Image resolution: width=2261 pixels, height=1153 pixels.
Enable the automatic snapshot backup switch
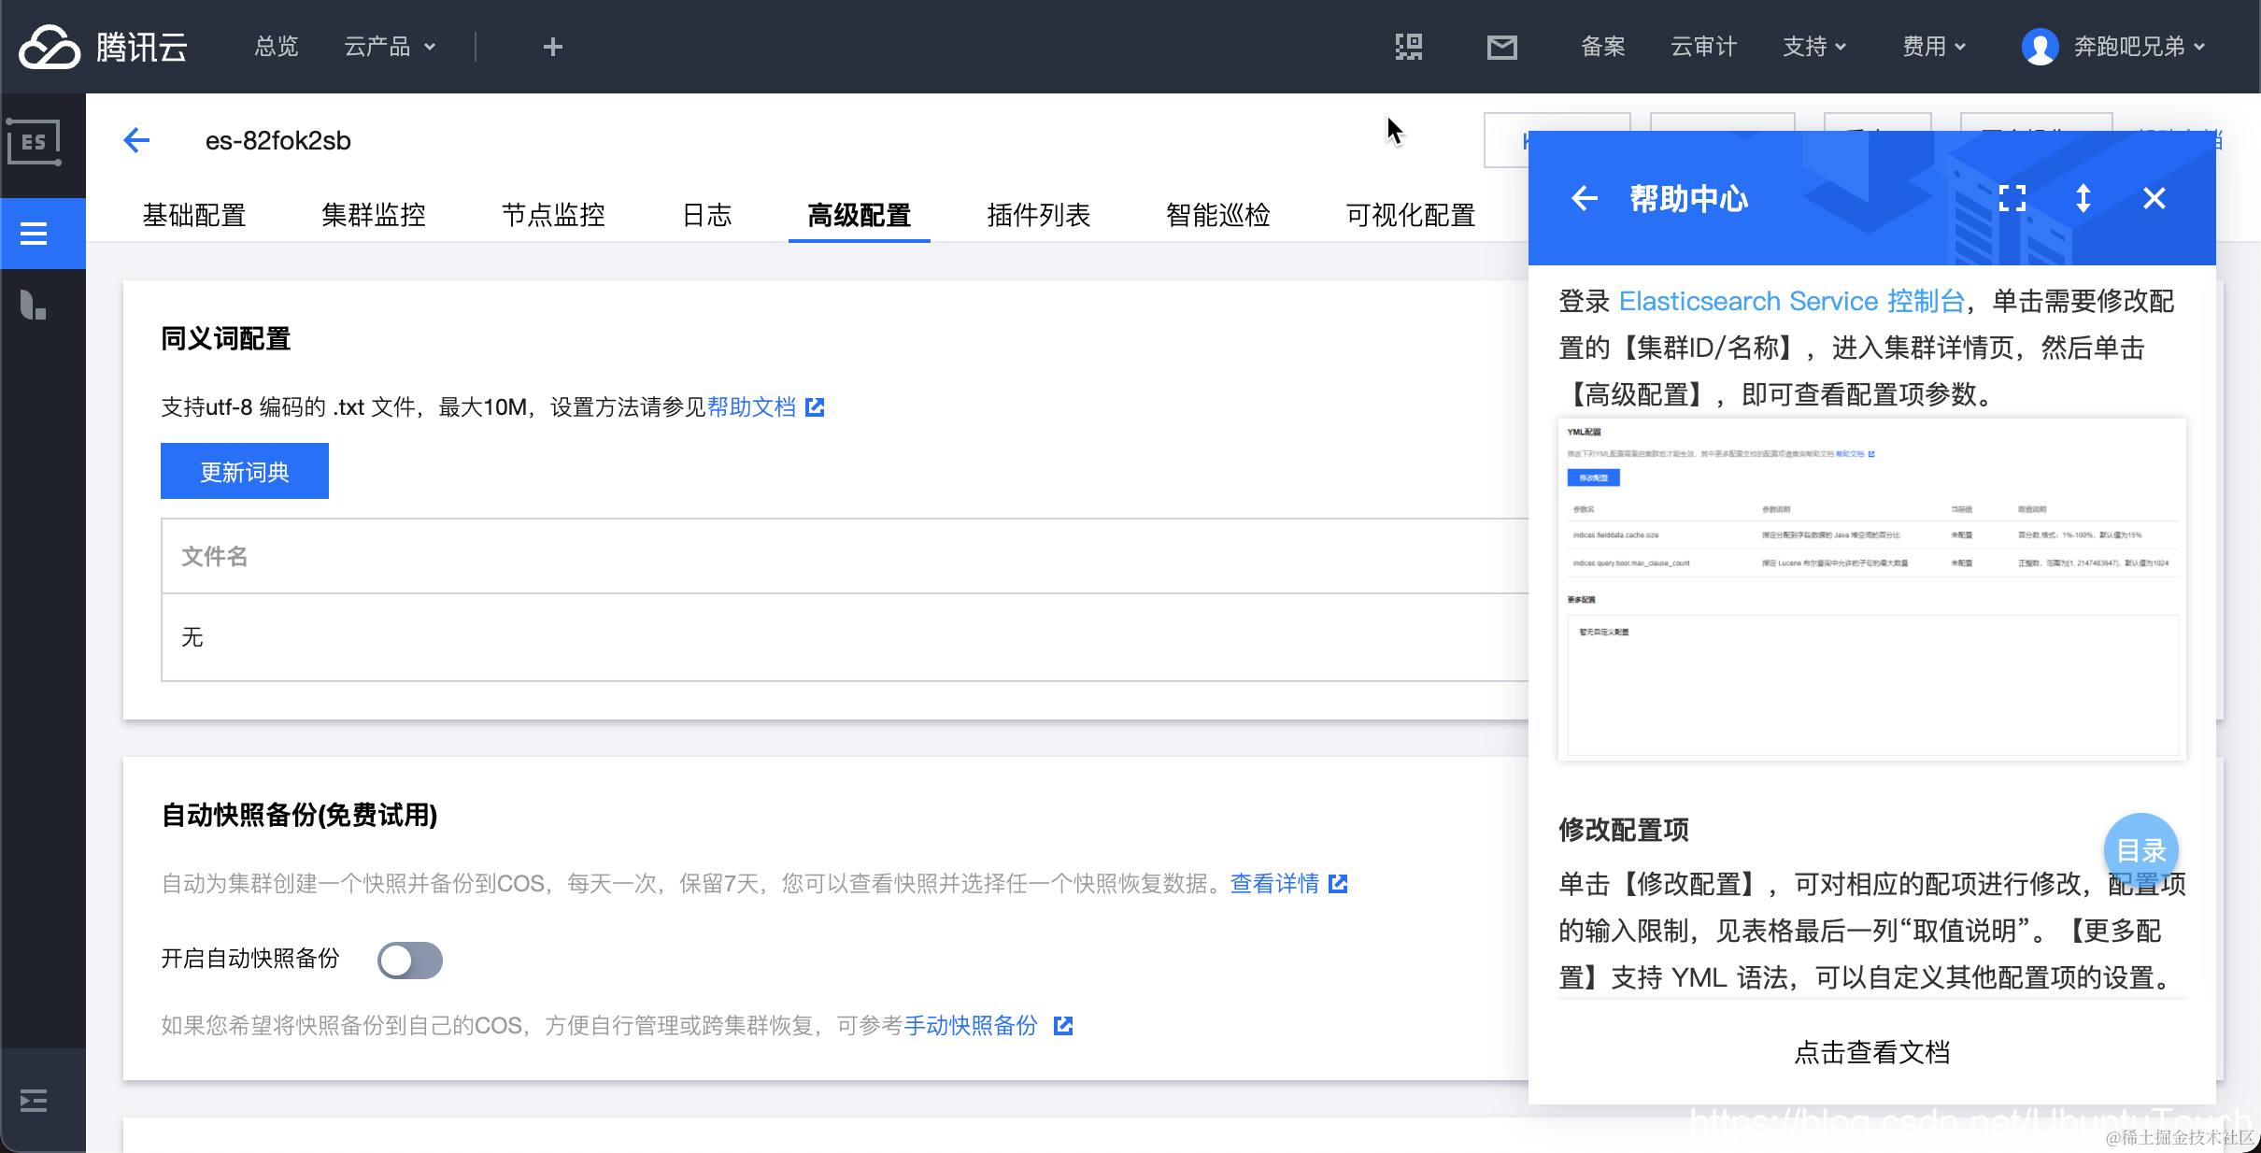pos(409,960)
